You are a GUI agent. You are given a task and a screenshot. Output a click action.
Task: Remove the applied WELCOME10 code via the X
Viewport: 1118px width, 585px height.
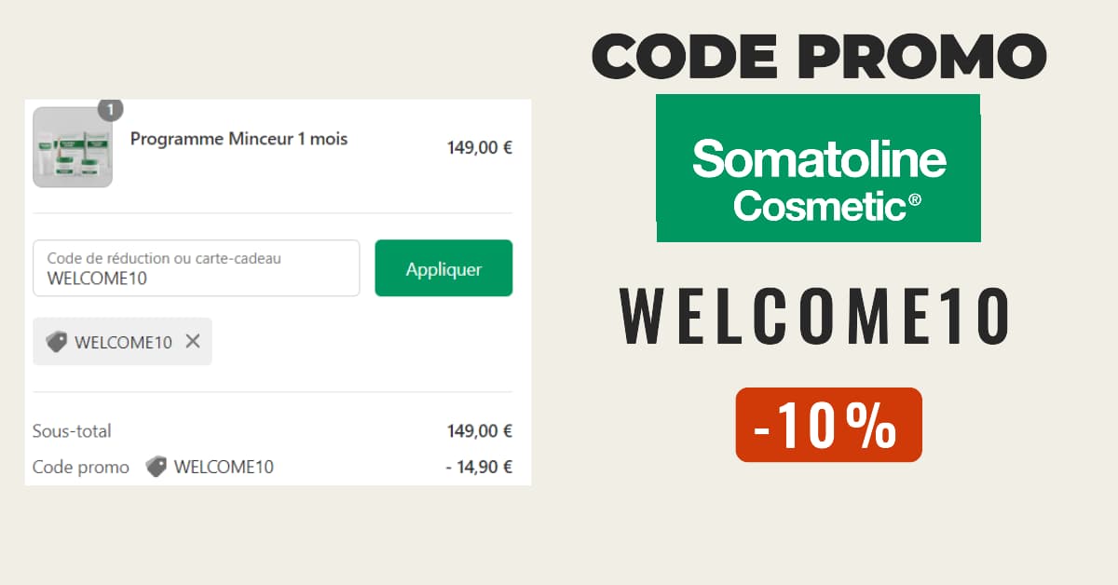(x=193, y=342)
